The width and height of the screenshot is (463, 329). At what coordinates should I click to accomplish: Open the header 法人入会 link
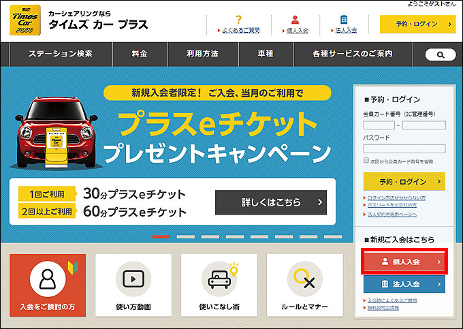[x=346, y=30]
